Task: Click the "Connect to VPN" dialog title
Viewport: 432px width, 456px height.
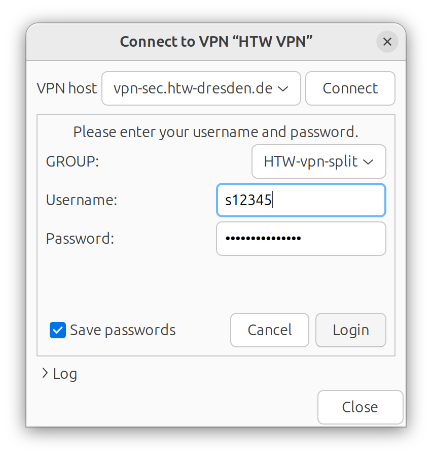Action: 215,42
